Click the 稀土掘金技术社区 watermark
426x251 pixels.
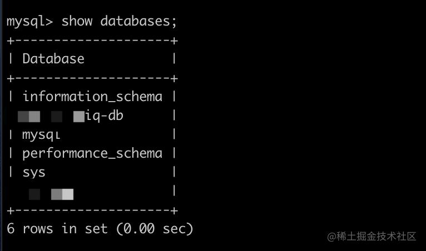pyautogui.click(x=371, y=237)
